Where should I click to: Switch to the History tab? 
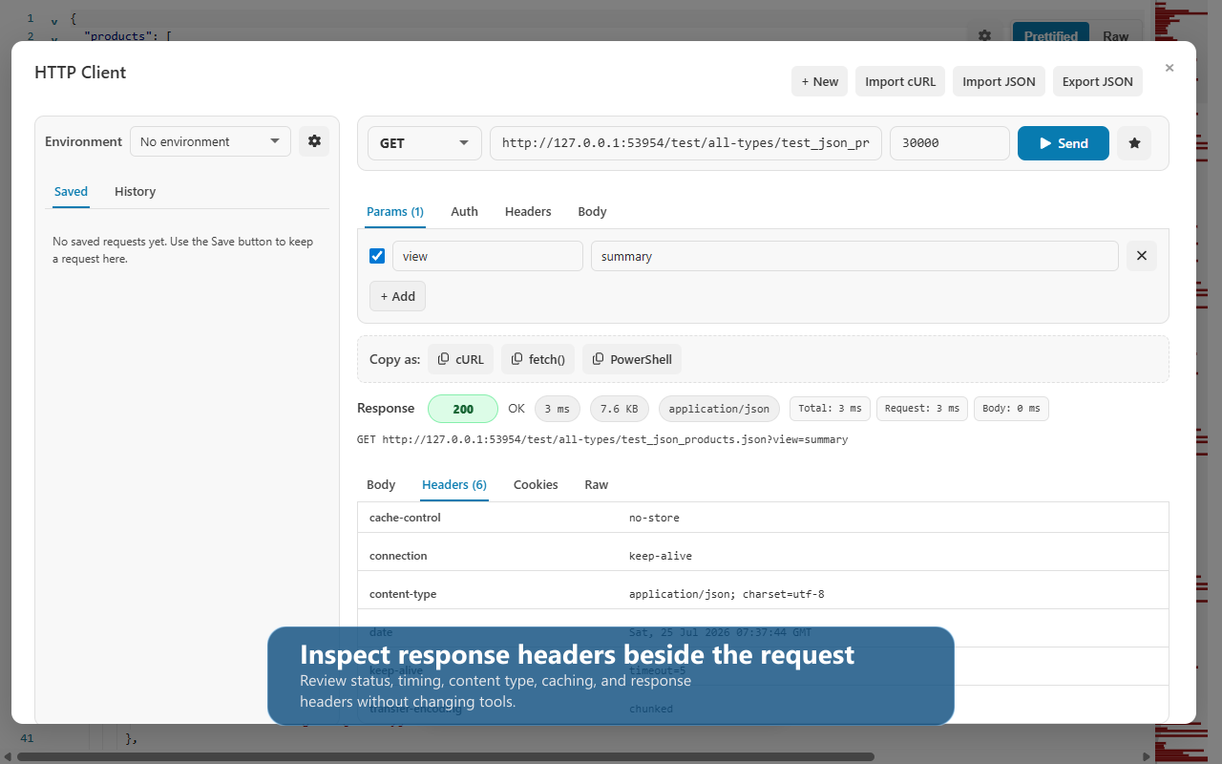(135, 191)
